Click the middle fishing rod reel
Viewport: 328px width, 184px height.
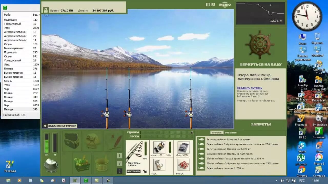(128, 114)
